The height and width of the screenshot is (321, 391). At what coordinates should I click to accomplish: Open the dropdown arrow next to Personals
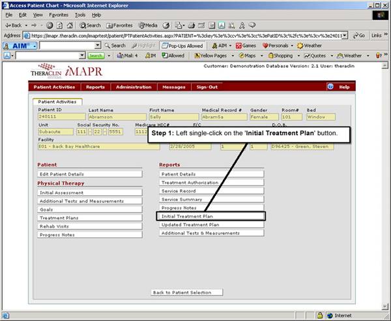coord(292,46)
